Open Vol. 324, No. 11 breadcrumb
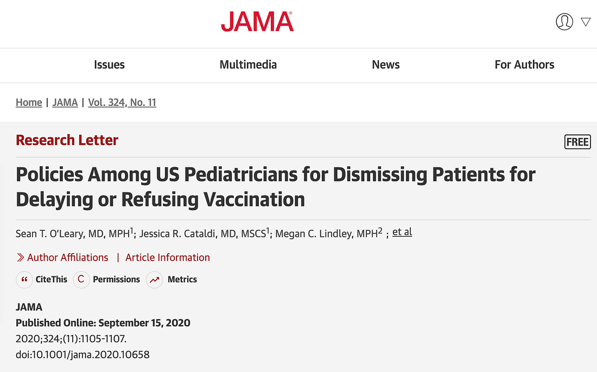This screenshot has height=372, width=597. pyautogui.click(x=122, y=102)
